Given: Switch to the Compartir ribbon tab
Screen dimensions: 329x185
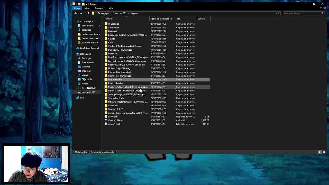Looking at the screenshot, I should click(99, 8).
